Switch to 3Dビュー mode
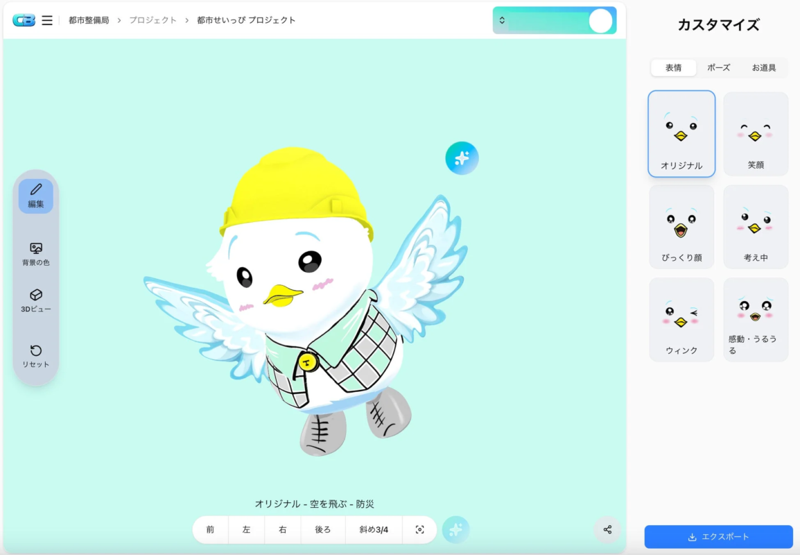Image resolution: width=800 pixels, height=555 pixels. click(35, 299)
